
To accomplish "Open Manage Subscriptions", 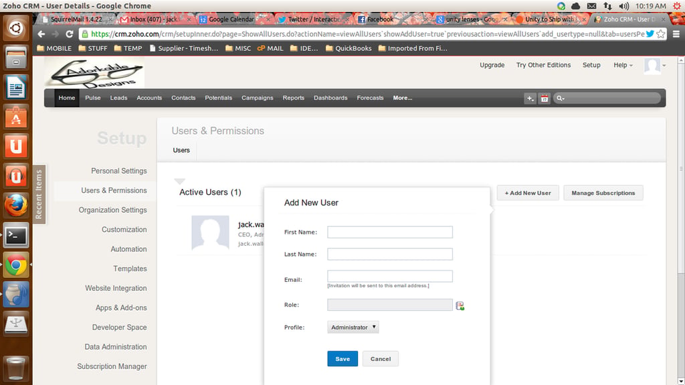I will coord(603,193).
